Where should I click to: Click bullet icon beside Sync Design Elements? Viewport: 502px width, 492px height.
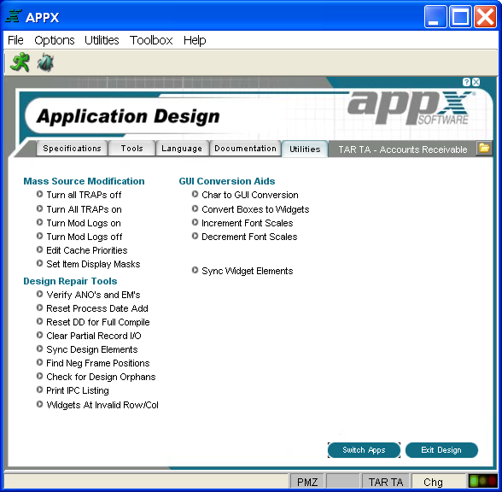coord(39,348)
